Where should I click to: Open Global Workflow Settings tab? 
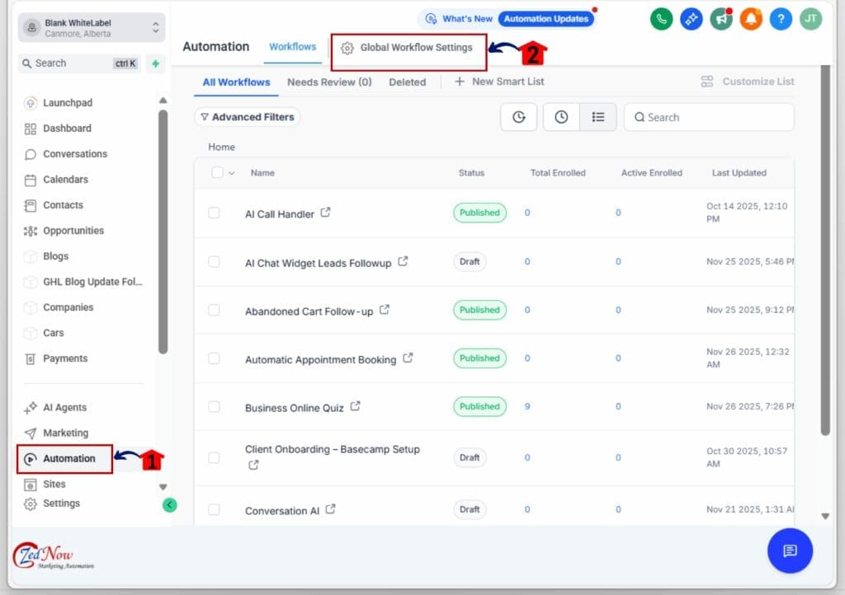[x=408, y=48]
